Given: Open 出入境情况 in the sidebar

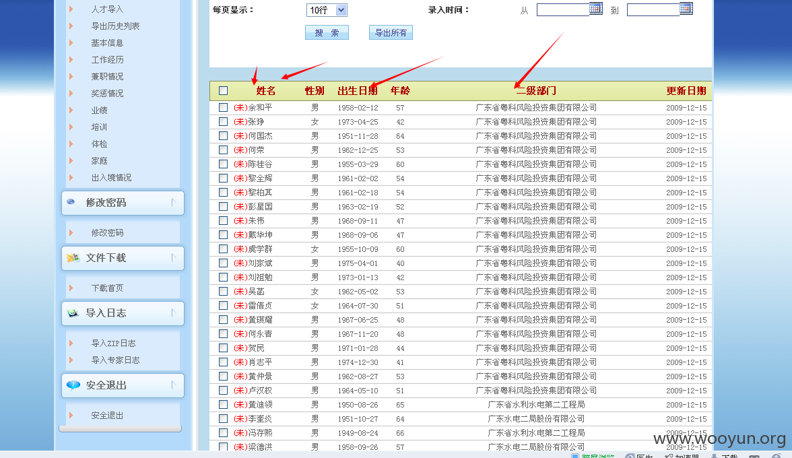Looking at the screenshot, I should point(111,178).
